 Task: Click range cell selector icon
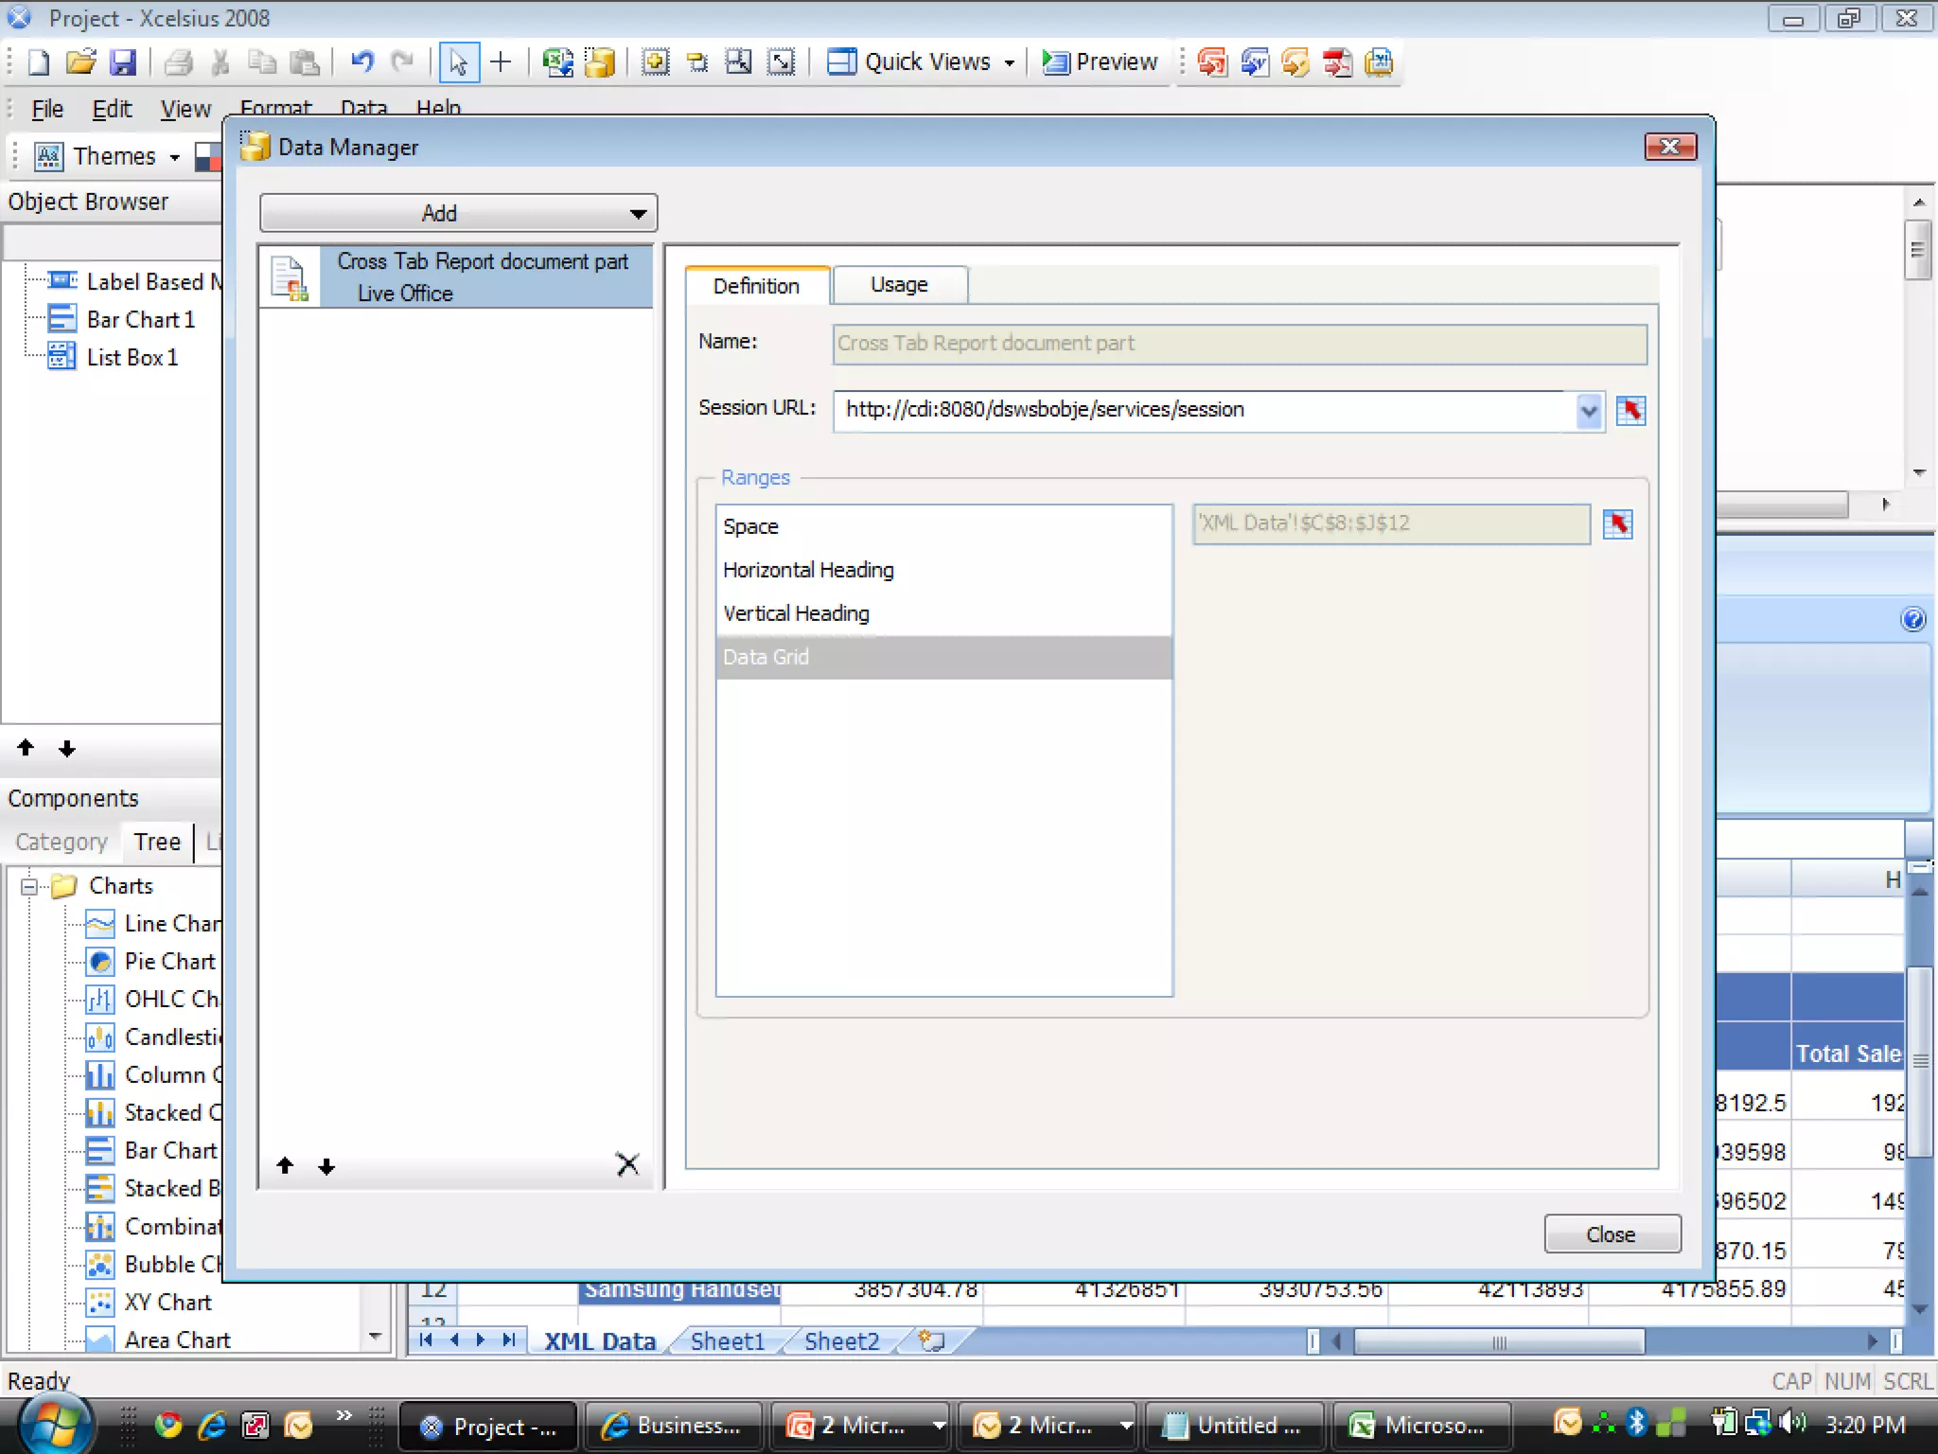click(1618, 523)
